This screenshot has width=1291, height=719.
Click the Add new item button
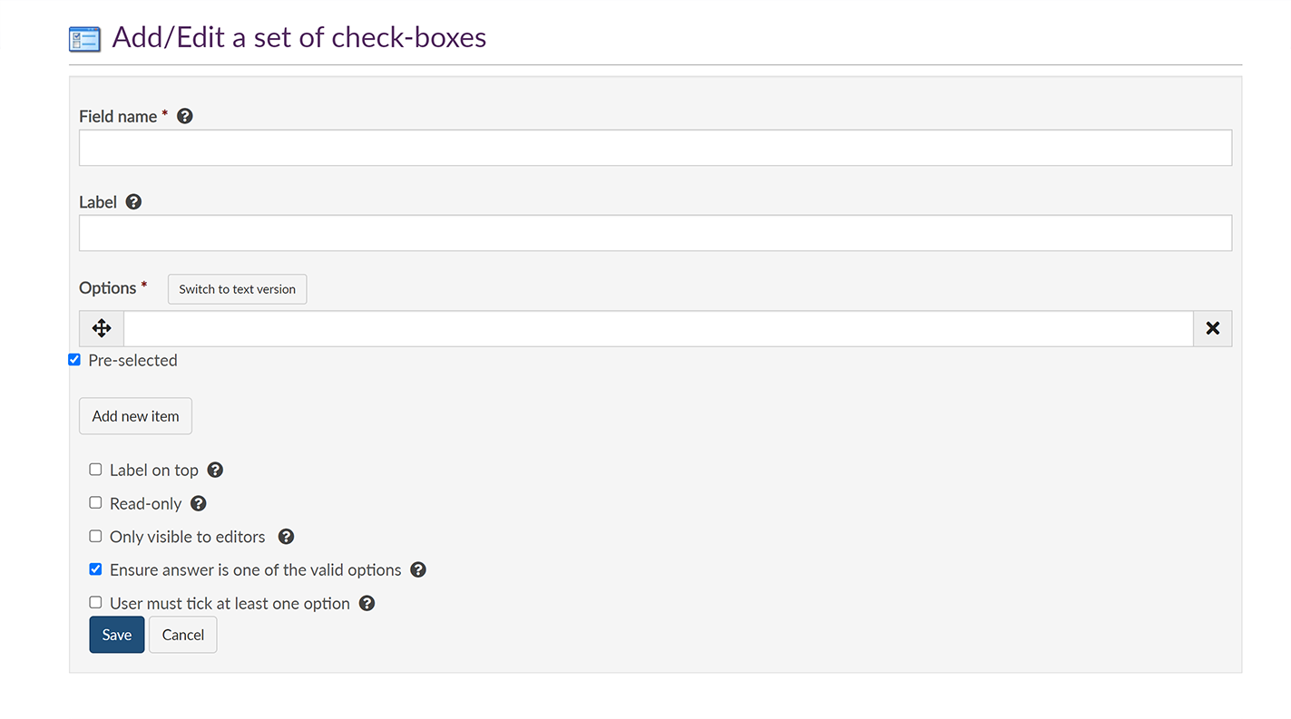point(135,416)
